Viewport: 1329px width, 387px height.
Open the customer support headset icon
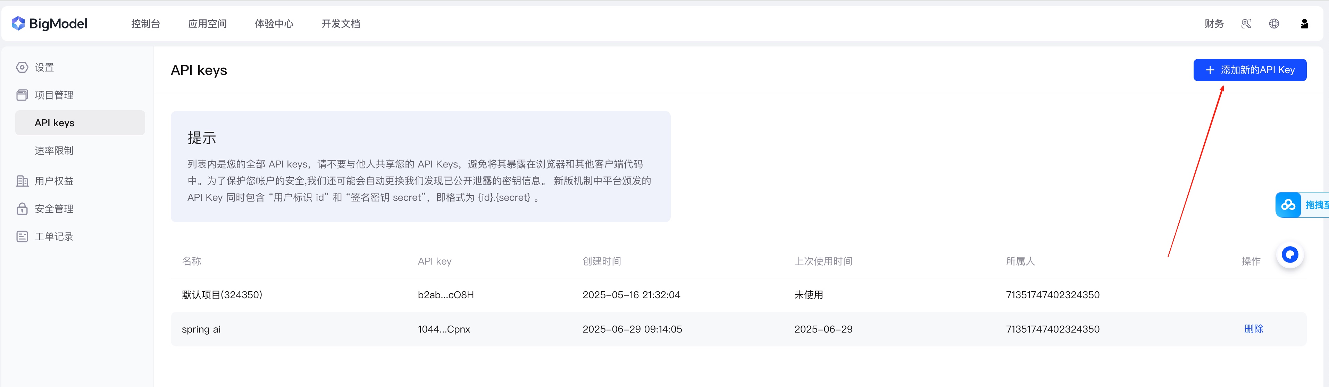point(1246,24)
